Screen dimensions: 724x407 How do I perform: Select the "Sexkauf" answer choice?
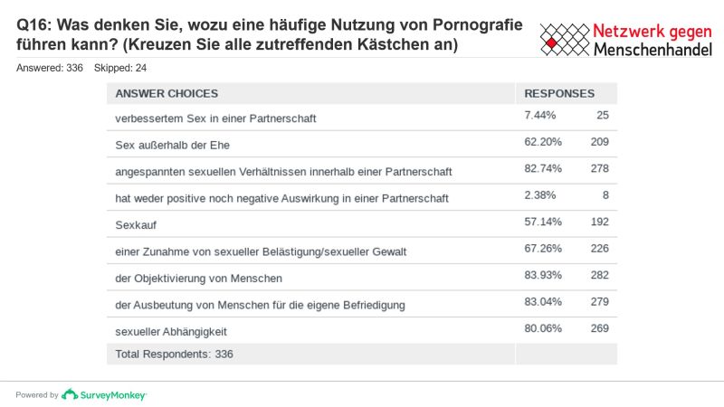[x=134, y=223]
